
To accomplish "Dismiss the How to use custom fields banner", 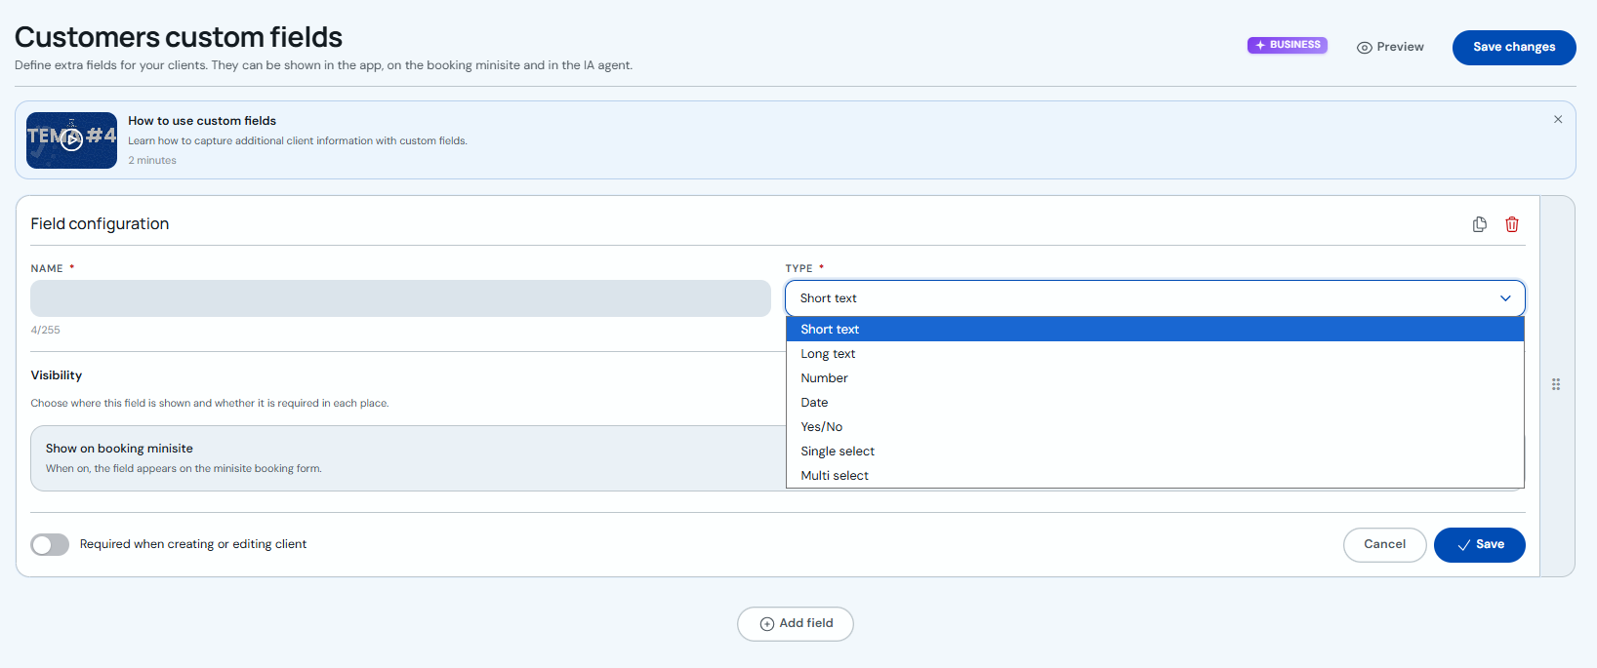I will tap(1558, 119).
